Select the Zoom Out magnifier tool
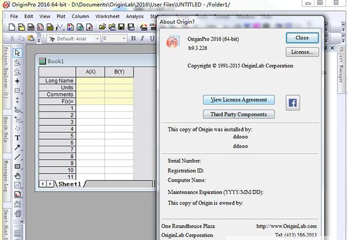This screenshot has height=240, width=348. pos(17,72)
